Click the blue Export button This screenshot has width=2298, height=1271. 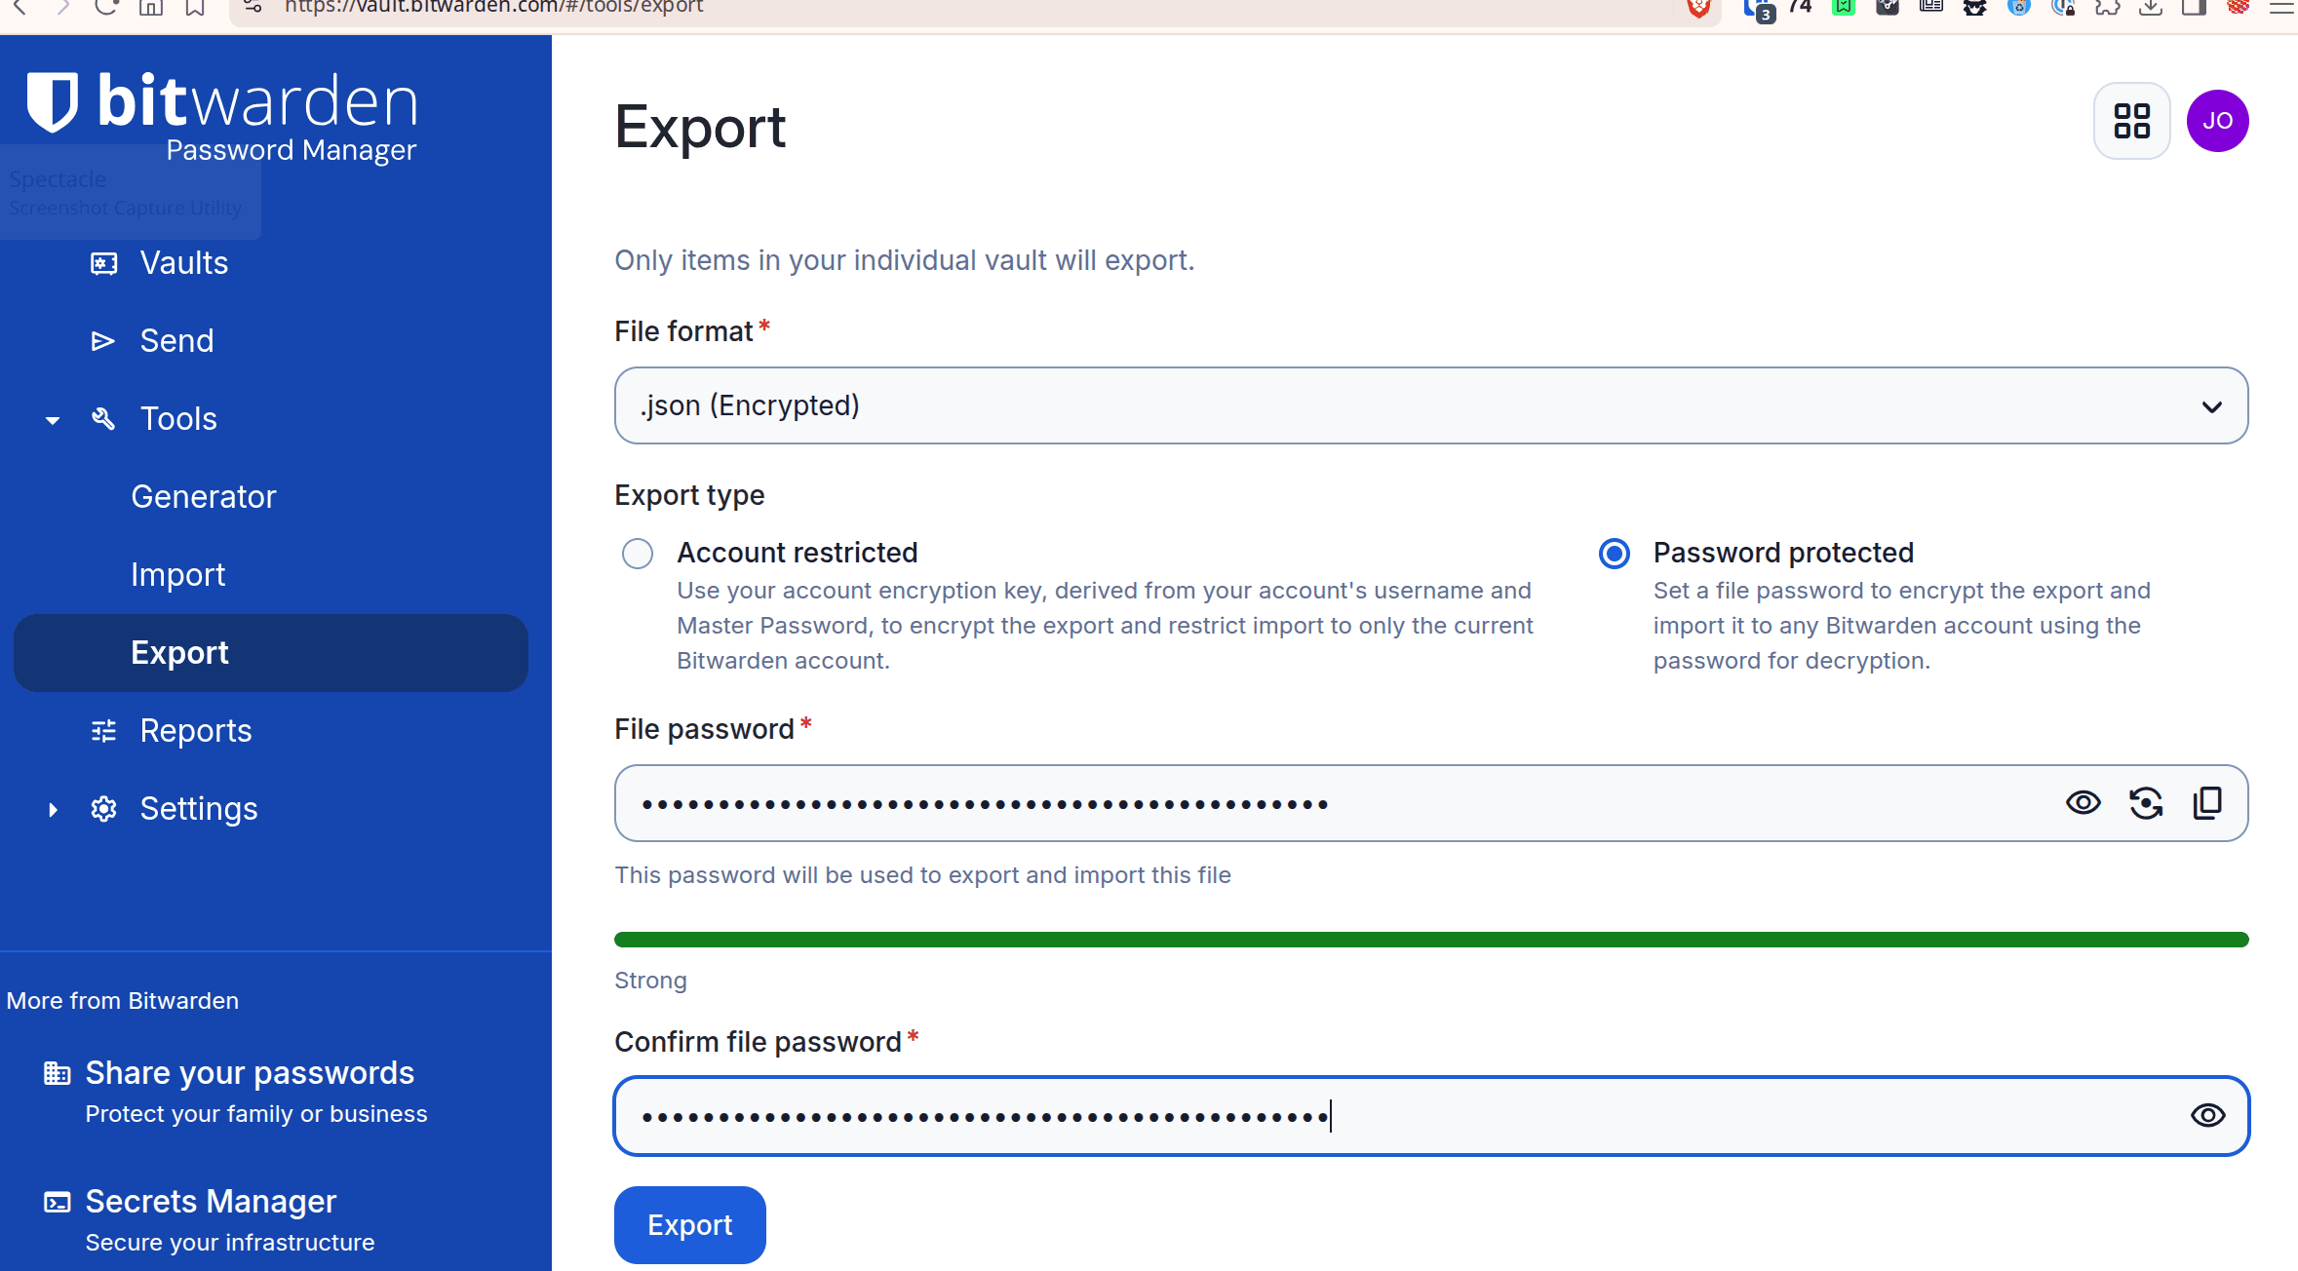pyautogui.click(x=689, y=1225)
